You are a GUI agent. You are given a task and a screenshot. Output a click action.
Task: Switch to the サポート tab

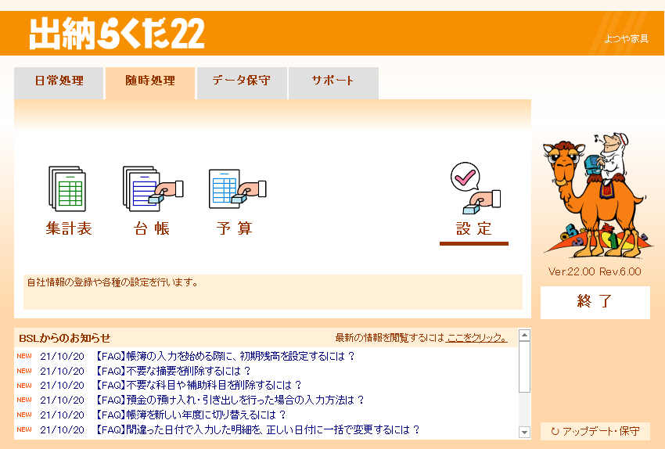[x=333, y=83]
